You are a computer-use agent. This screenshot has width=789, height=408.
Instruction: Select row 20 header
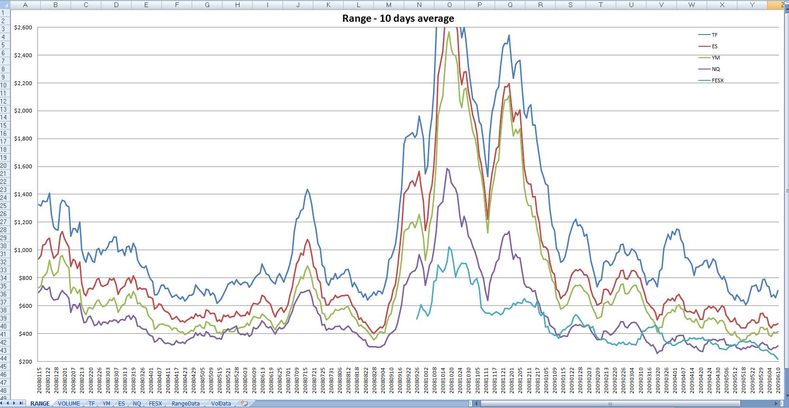click(x=5, y=165)
